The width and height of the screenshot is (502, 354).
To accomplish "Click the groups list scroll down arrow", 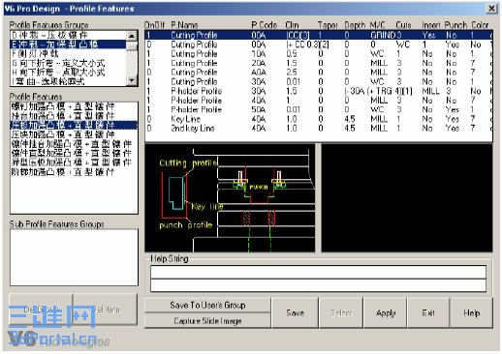I will (x=132, y=80).
